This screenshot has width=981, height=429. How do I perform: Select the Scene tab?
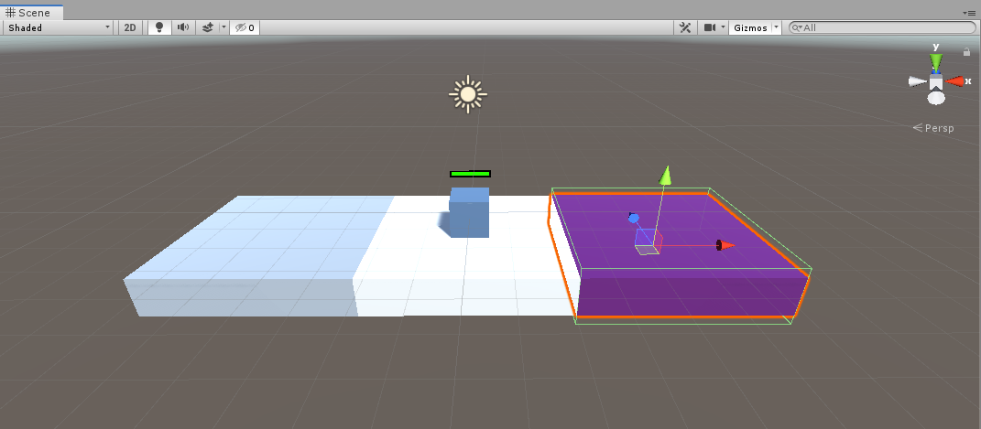pos(32,13)
